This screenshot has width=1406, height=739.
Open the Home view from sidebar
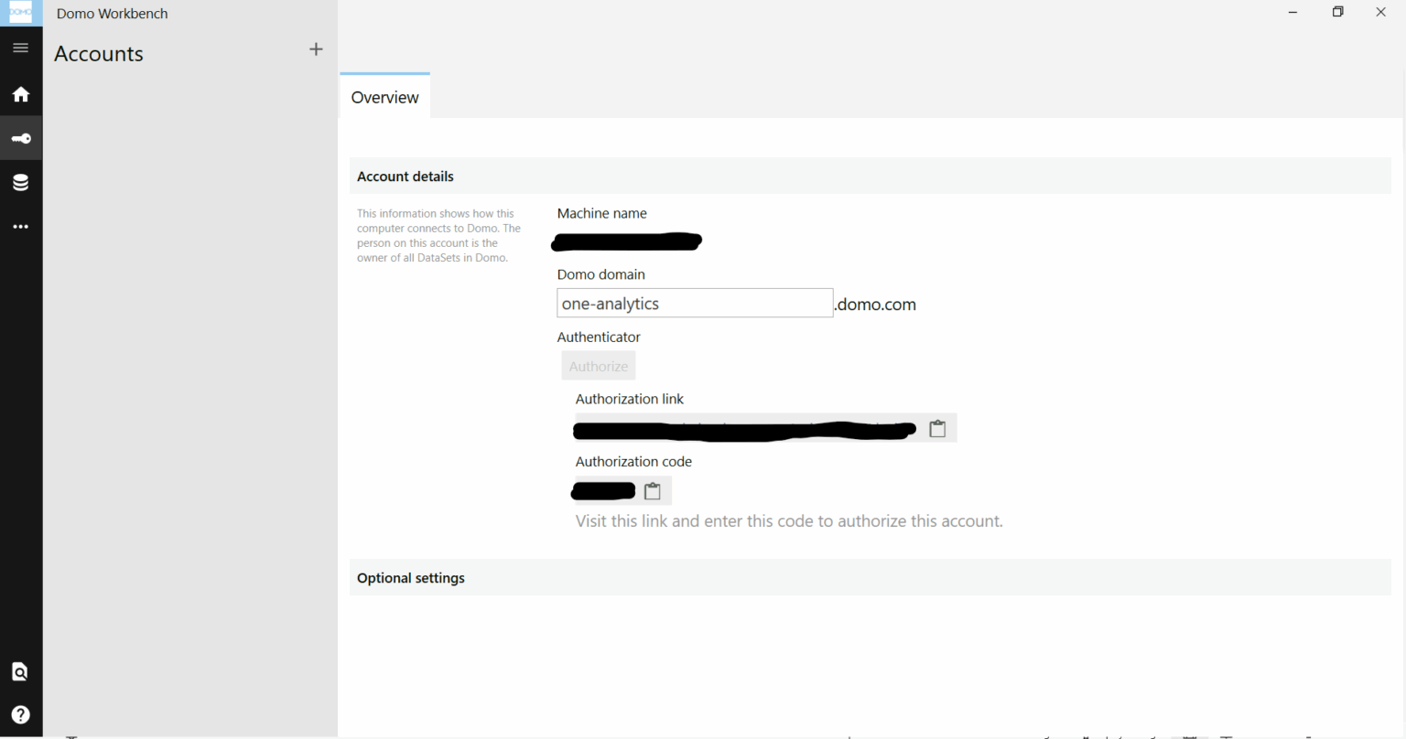point(20,94)
